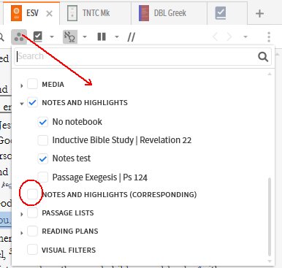This screenshot has height=268, width=282.
Task: Click "Passage Exegesis | Ps 124" text
Action: (x=100, y=177)
